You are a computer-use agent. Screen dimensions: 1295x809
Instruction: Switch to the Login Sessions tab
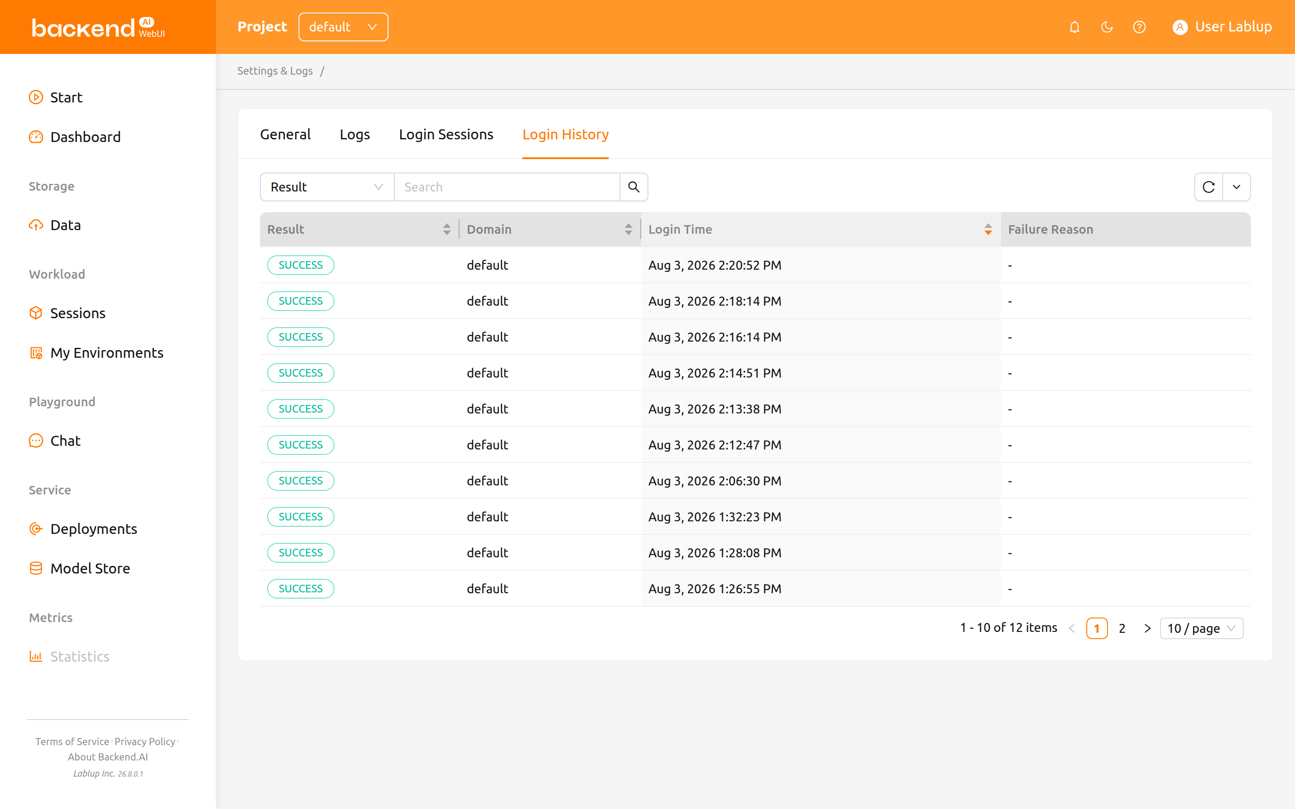coord(447,134)
